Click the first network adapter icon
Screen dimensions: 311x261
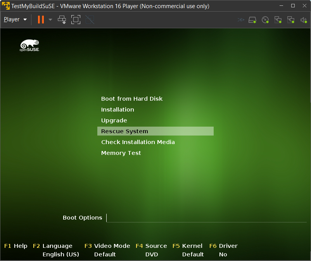(x=278, y=20)
